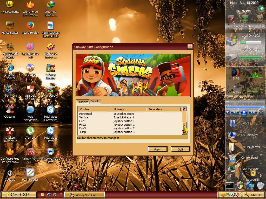Click the green restart sidebar button

[x=245, y=18]
